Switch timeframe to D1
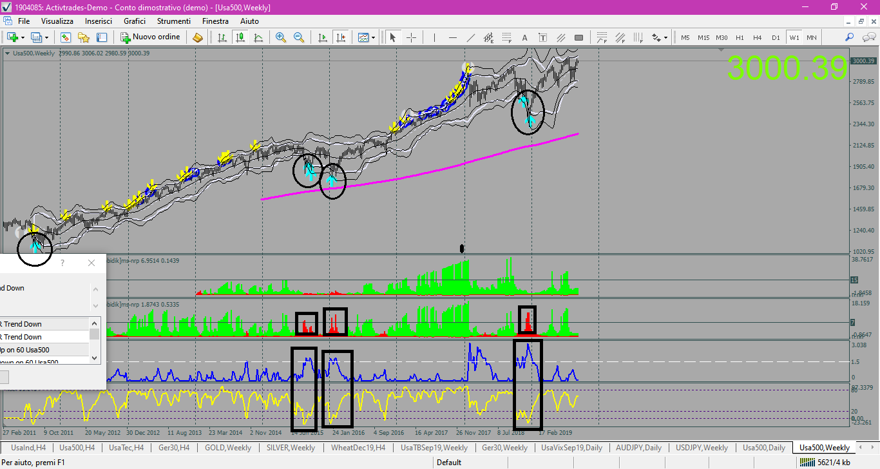Screen dimensions: 880x469 pos(776,37)
